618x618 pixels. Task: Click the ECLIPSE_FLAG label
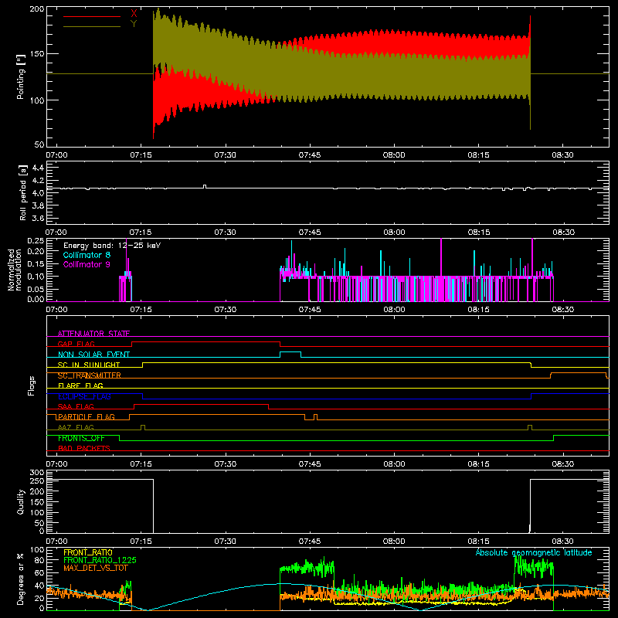(84, 396)
